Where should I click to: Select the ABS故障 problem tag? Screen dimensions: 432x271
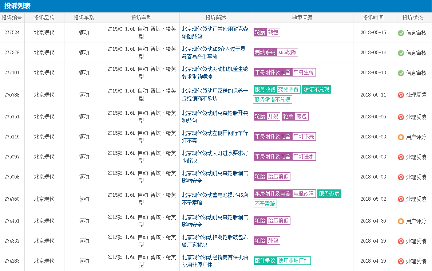287,52
